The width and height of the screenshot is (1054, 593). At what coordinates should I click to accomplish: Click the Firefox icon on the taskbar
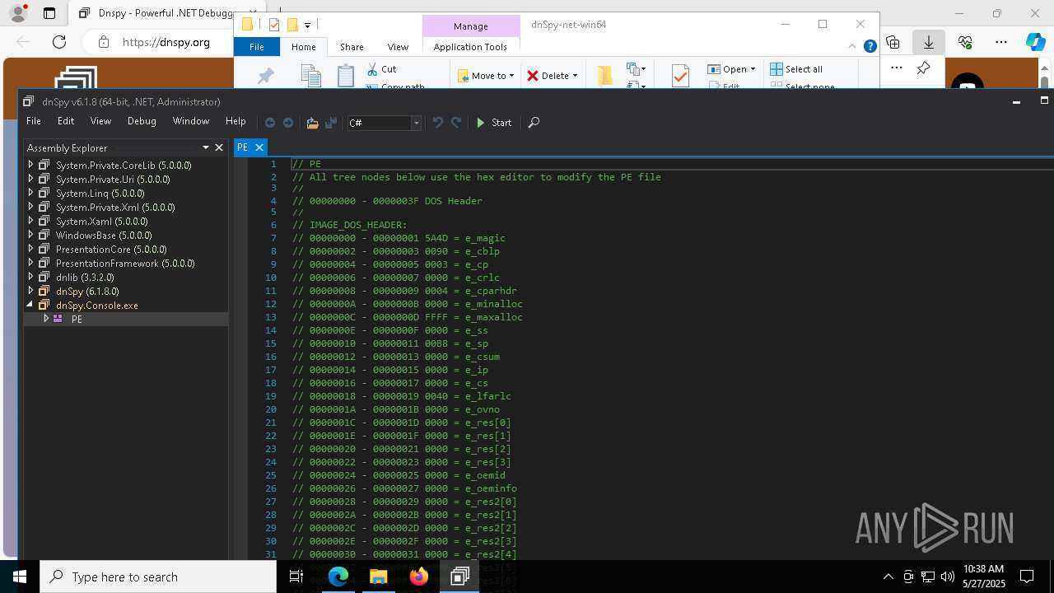click(x=418, y=577)
